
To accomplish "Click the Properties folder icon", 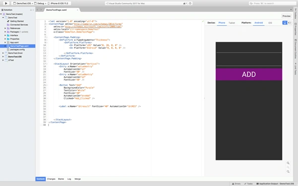I will click(8, 39).
